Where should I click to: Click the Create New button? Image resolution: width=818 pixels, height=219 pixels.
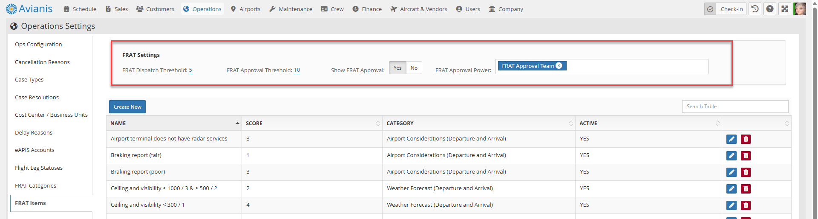(x=127, y=107)
